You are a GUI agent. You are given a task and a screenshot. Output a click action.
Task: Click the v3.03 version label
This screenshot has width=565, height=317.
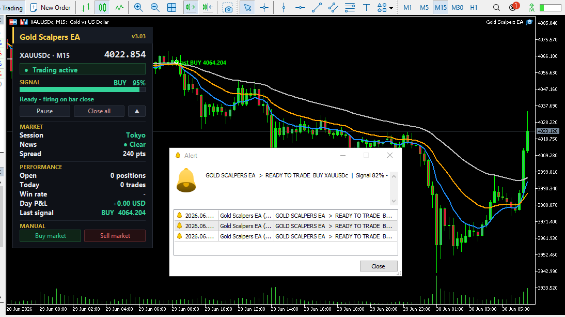click(x=138, y=36)
